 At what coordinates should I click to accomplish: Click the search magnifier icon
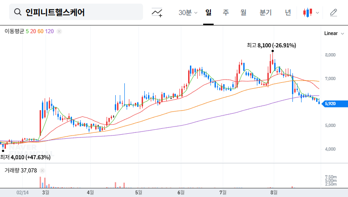(18, 12)
